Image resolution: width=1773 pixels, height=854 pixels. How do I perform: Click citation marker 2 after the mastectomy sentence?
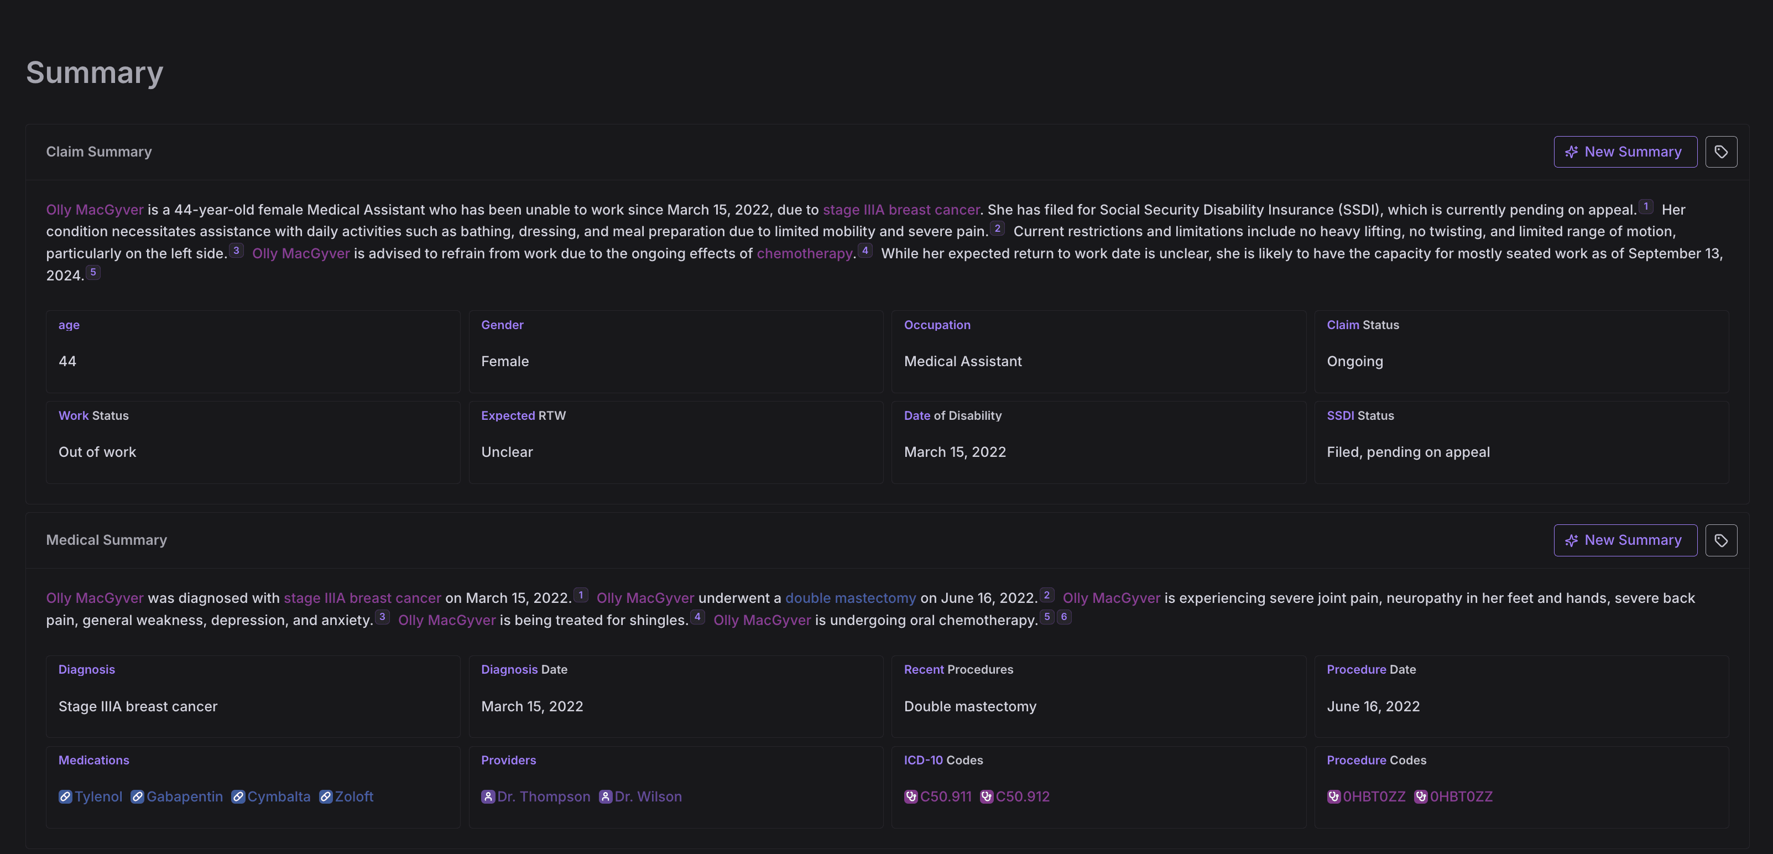1047,595
